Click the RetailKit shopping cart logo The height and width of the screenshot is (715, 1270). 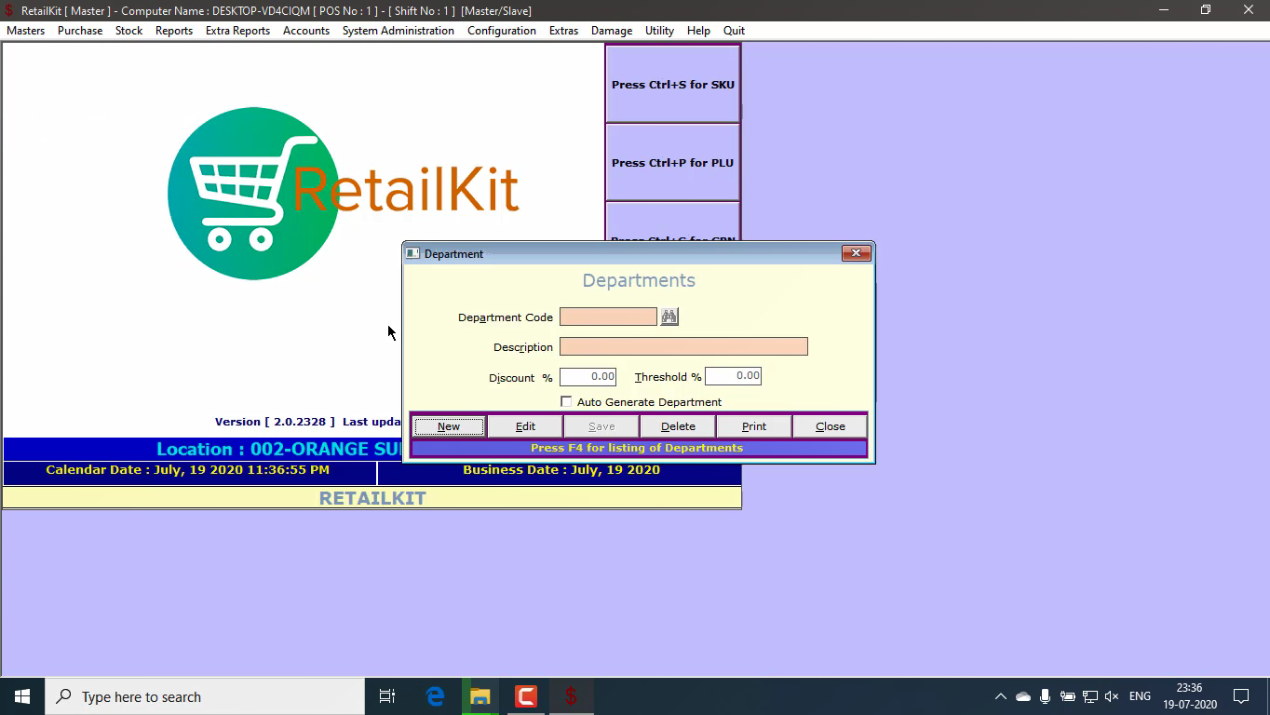click(253, 193)
